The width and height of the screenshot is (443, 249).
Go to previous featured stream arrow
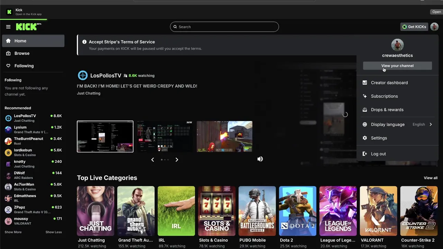pos(153,159)
